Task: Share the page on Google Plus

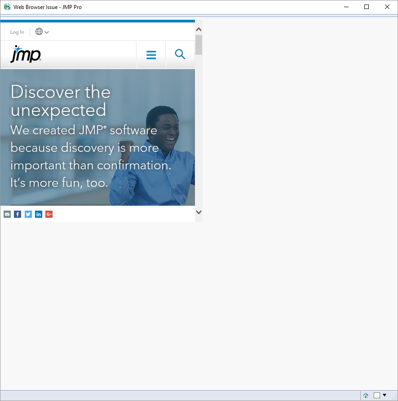Action: click(49, 214)
